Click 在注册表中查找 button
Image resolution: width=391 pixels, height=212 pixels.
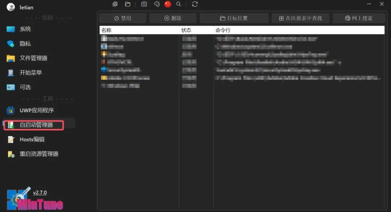coord(300,18)
